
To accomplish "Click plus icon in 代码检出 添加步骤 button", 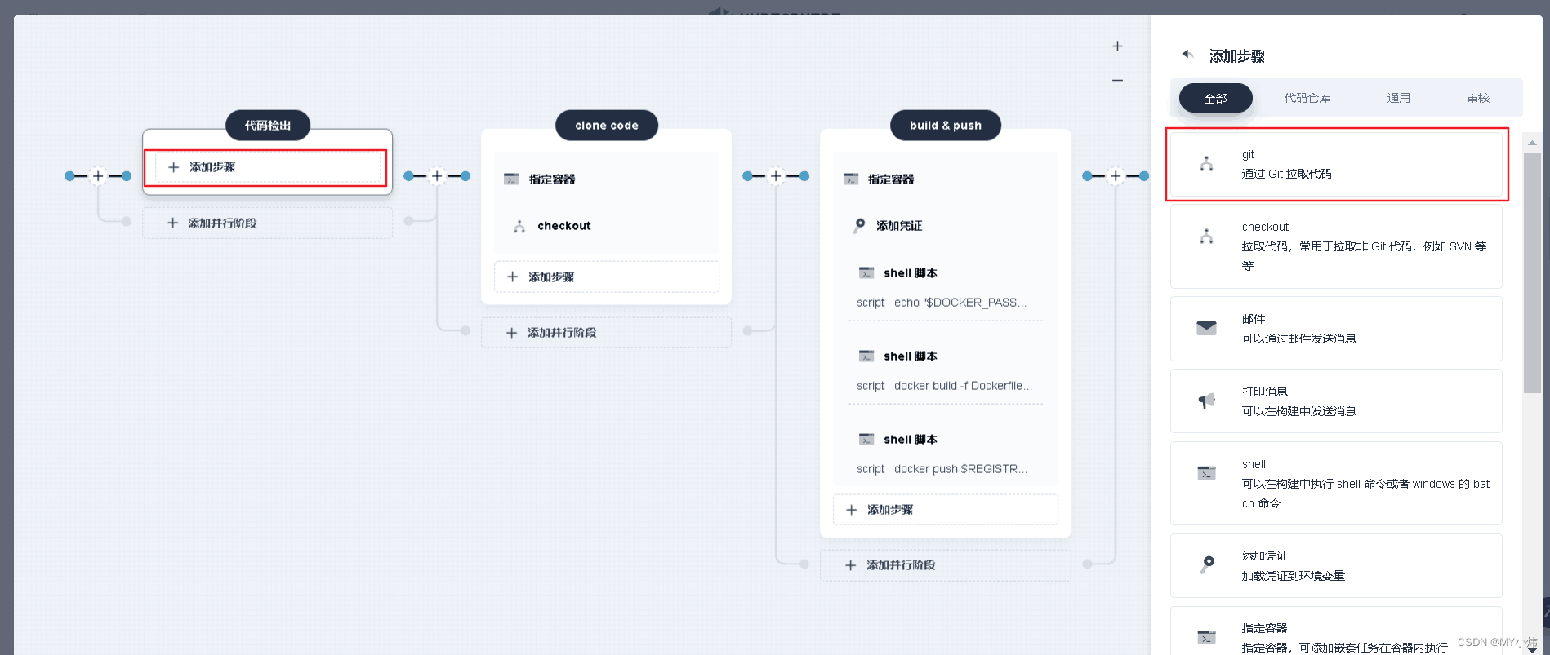I will [173, 167].
